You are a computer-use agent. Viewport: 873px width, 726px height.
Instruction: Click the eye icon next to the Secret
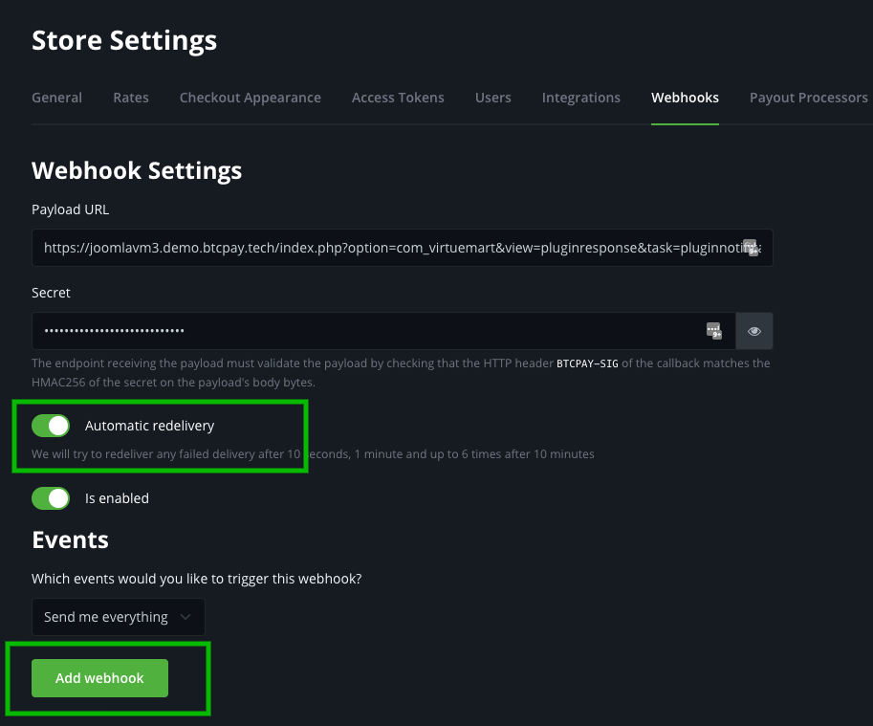[754, 330]
